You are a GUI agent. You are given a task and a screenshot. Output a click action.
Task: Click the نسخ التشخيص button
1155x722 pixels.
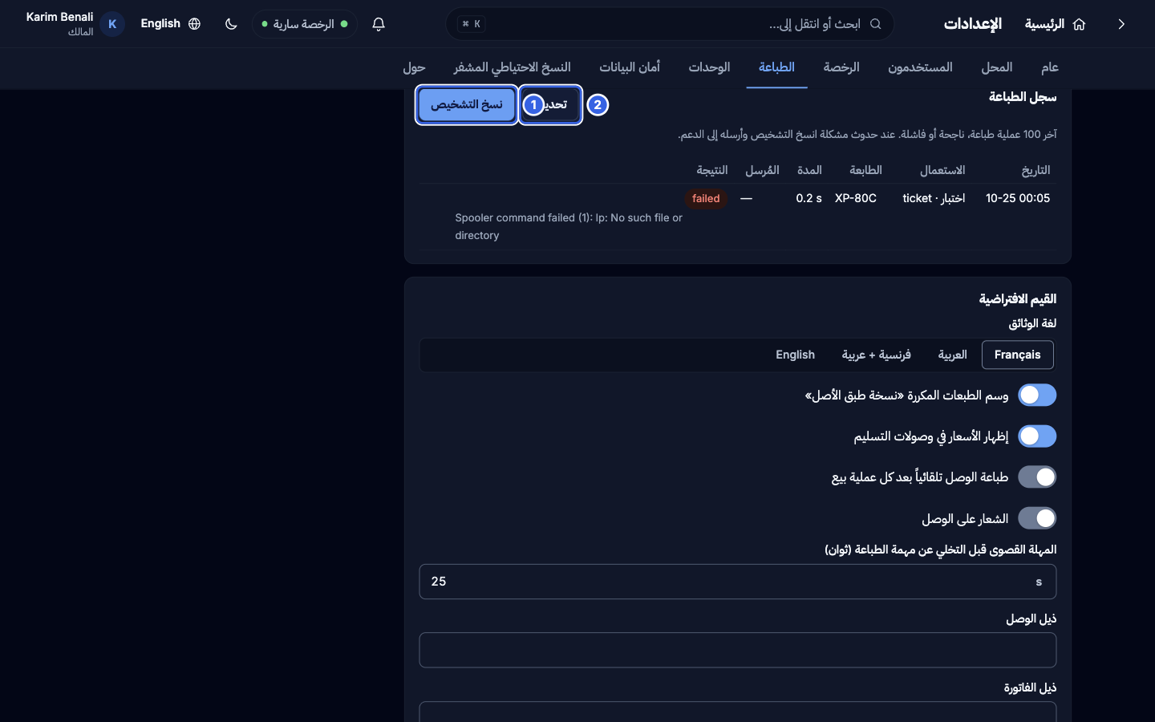coord(467,105)
